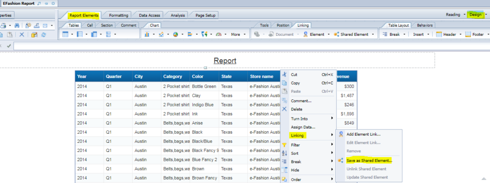Click the Report title cell
The width and height of the screenshot is (490, 183).
point(225,61)
